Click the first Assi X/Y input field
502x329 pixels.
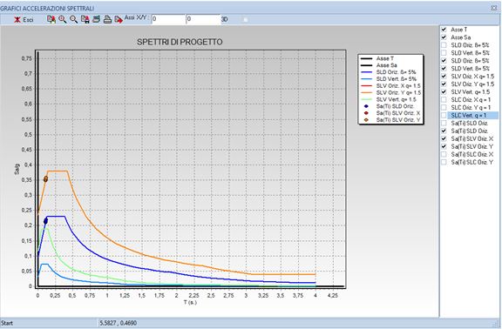coord(168,19)
